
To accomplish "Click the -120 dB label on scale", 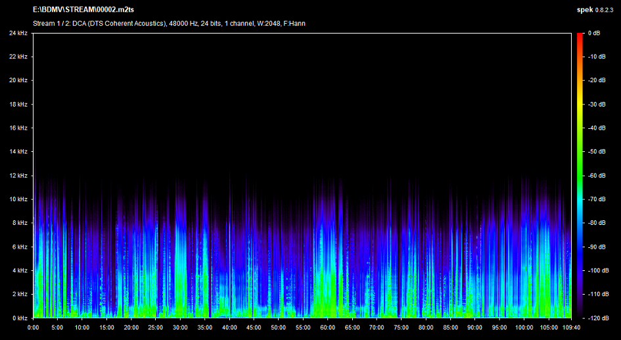I will click(x=597, y=318).
